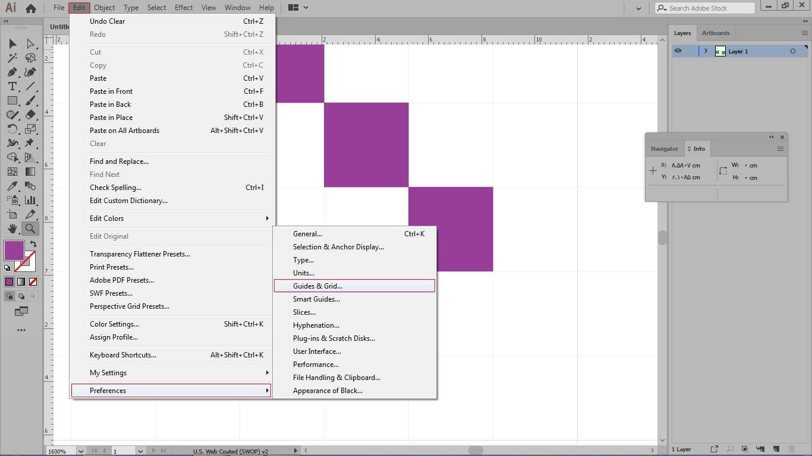Select the Type tool
This screenshot has height=456, width=812.
pos(12,87)
